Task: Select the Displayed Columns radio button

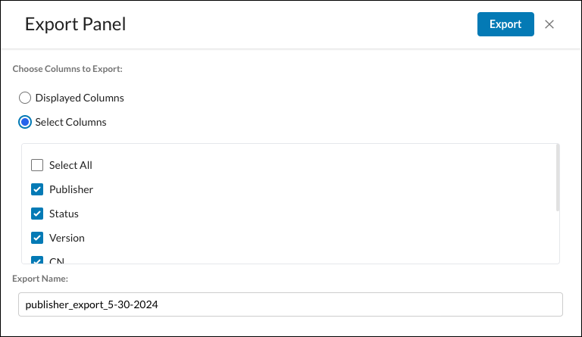Action: click(x=25, y=98)
